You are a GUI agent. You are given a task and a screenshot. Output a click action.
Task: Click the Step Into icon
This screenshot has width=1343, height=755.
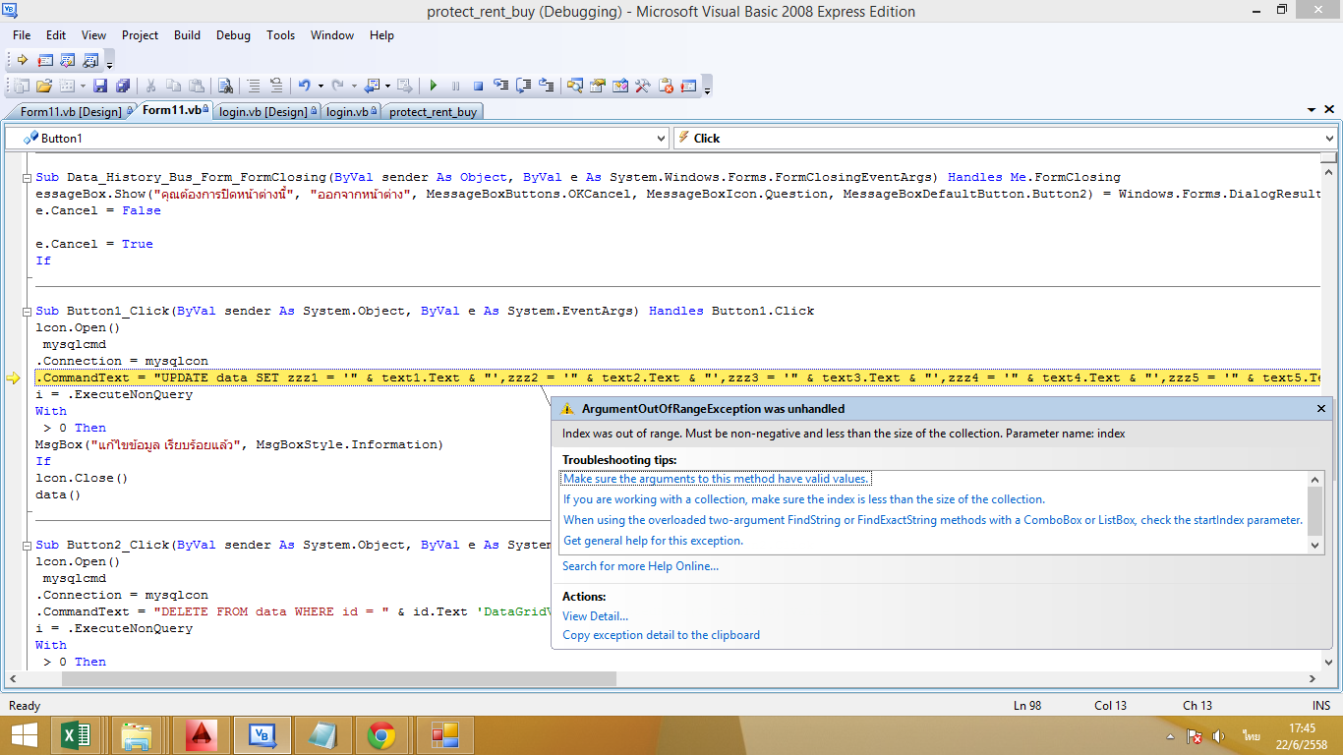pos(501,87)
